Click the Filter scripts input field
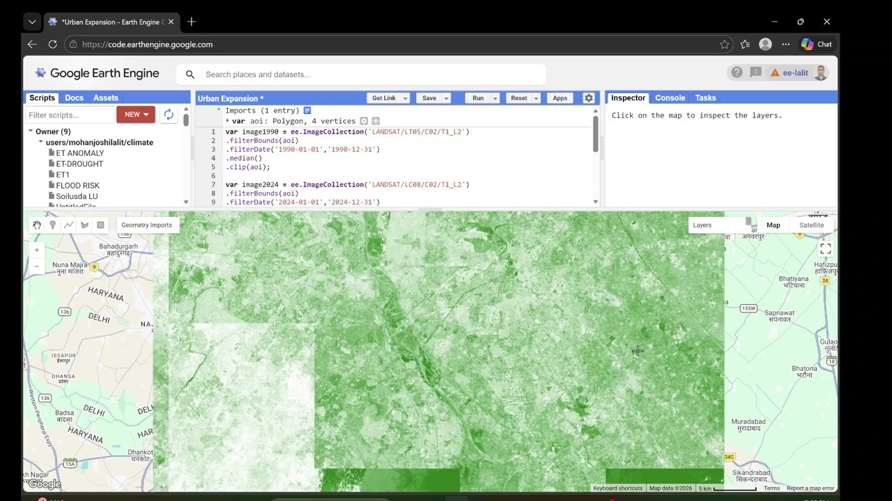The width and height of the screenshot is (892, 501). coord(70,115)
